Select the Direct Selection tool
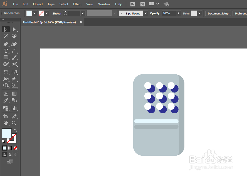Viewport: 247px width, 176px height. 14,30
